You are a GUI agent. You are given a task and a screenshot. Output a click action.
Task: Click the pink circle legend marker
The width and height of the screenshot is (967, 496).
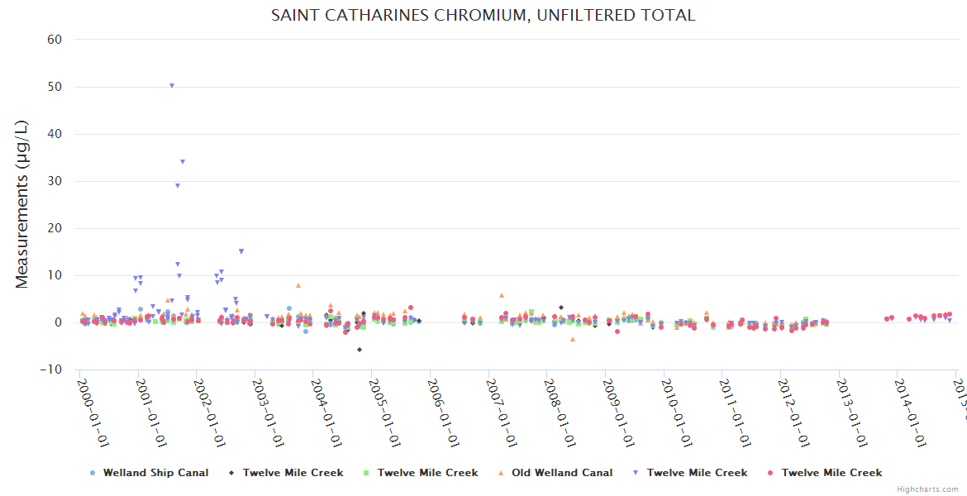770,473
